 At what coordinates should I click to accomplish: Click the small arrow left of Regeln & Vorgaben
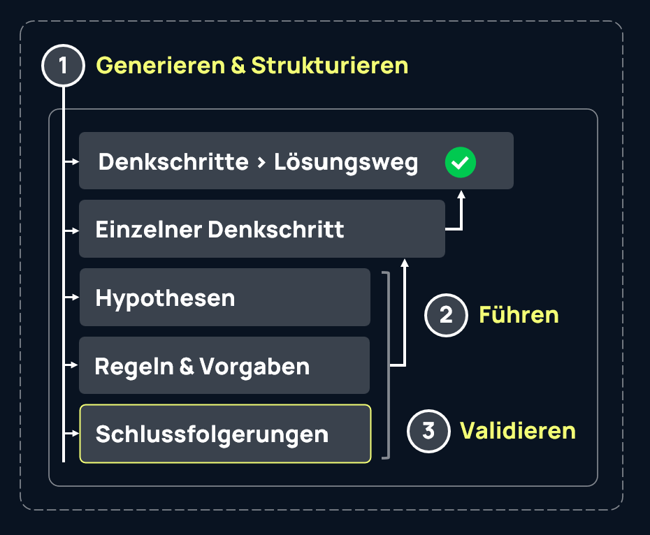71,365
